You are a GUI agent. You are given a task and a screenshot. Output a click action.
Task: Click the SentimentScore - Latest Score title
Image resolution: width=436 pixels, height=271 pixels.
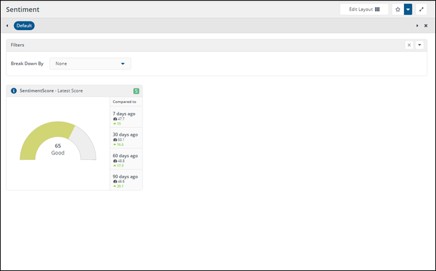[51, 90]
